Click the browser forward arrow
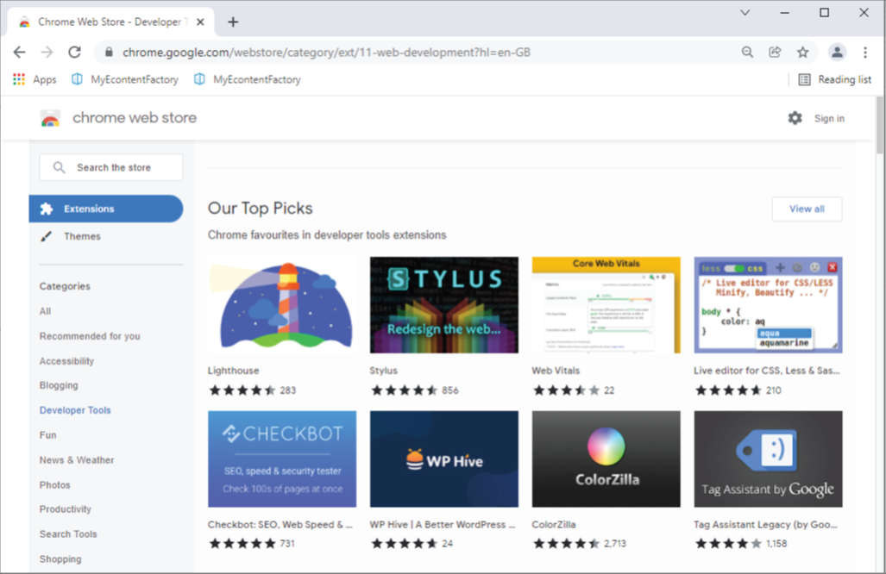 click(47, 53)
